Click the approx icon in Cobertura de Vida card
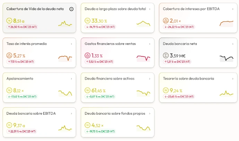 pos(9,21)
